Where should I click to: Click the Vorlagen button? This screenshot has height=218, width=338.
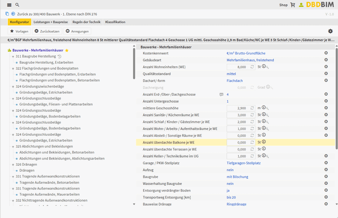click(x=19, y=31)
